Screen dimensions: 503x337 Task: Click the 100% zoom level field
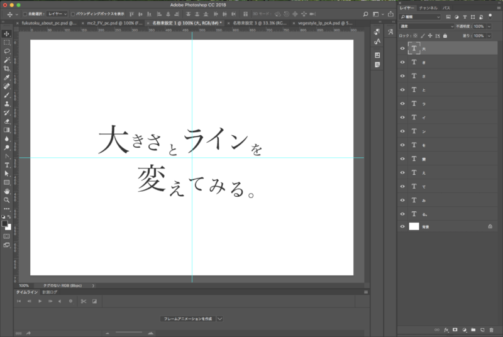24,285
